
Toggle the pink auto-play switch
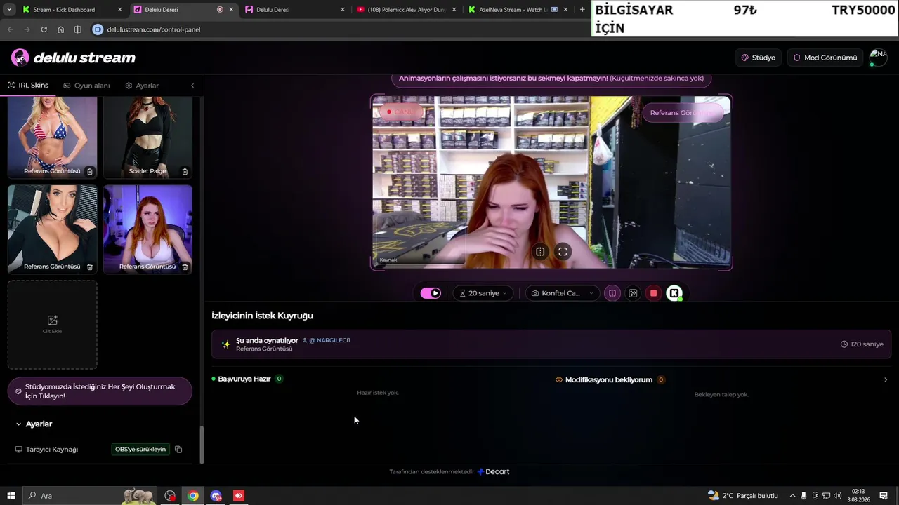431,293
